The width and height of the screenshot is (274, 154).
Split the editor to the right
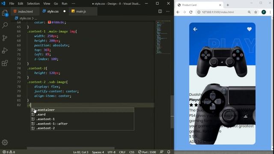click(160, 12)
